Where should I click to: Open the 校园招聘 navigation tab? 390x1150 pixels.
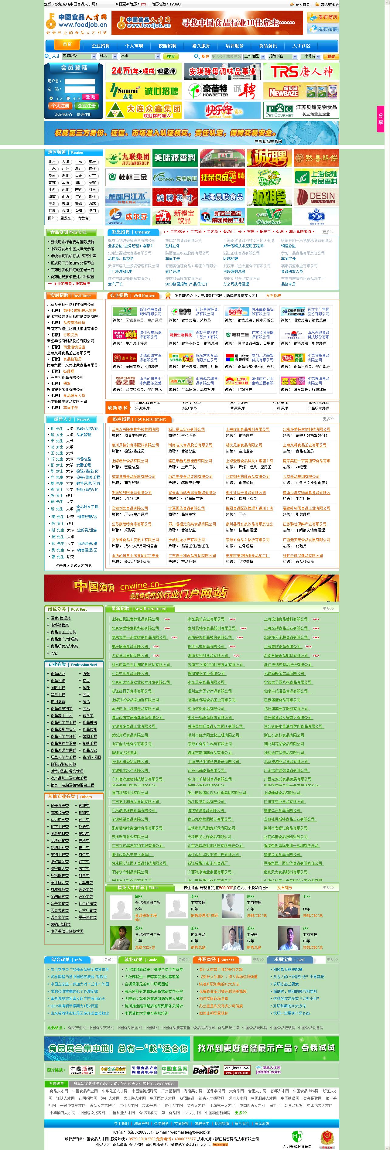click(x=168, y=46)
